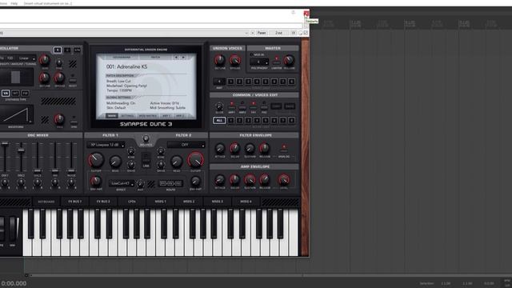Open the plugin preset dropdown arrow
512x288 pixels.
pos(246,33)
